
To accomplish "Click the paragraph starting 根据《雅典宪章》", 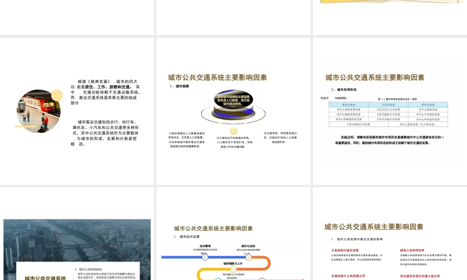I will (105, 92).
